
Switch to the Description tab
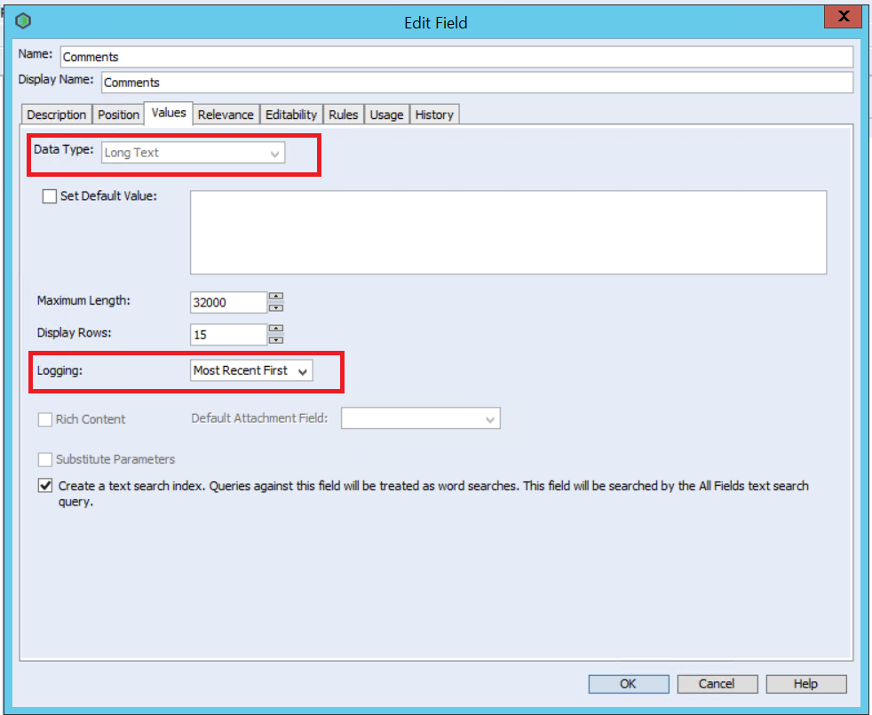(x=56, y=115)
